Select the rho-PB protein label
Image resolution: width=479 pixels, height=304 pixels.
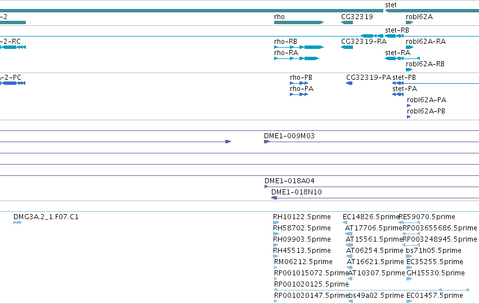coord(301,78)
